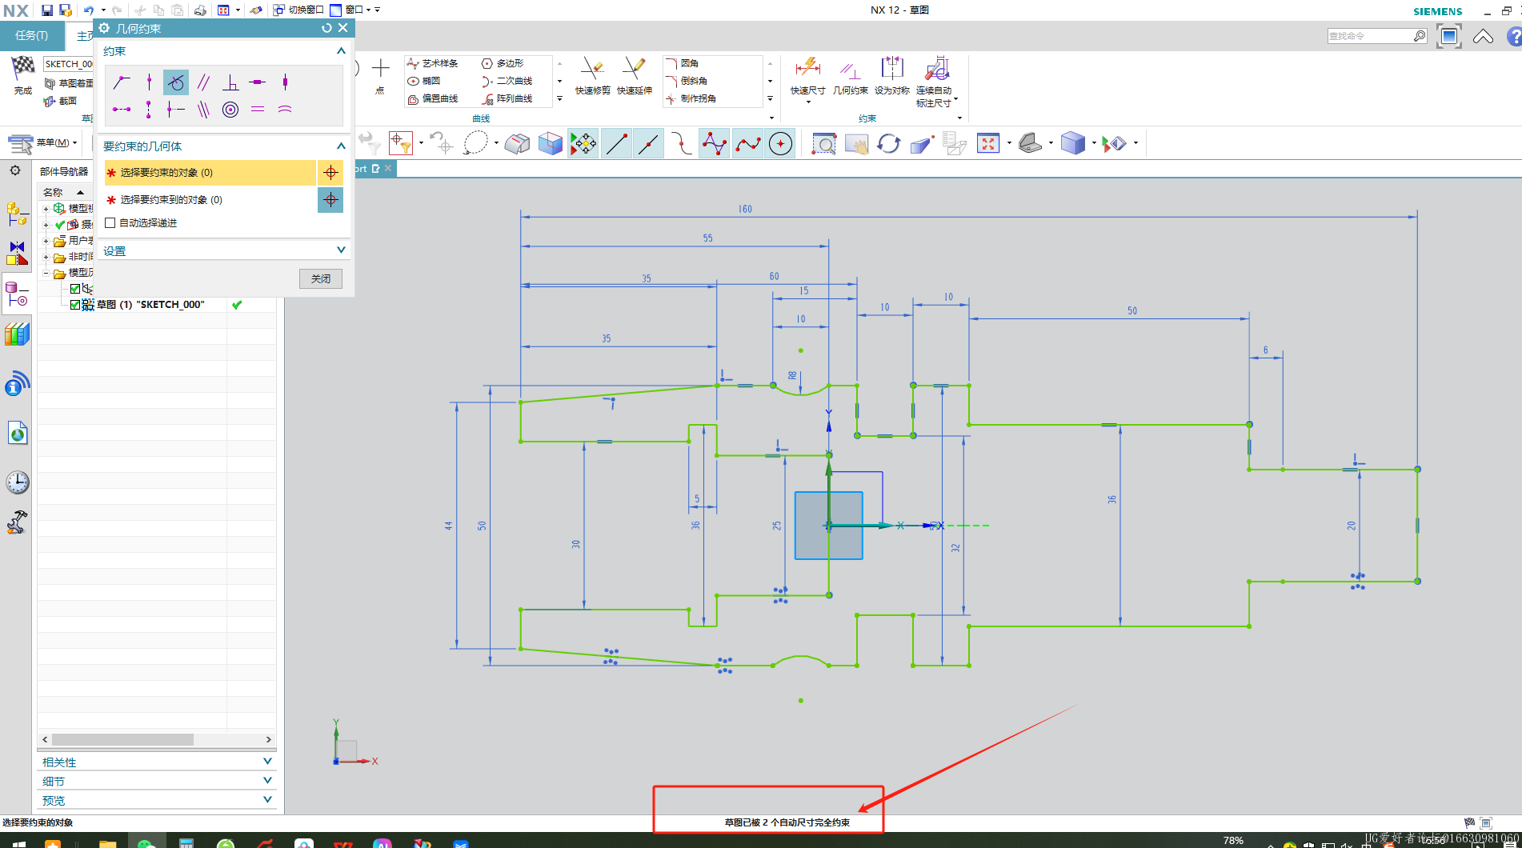Open the Reuse Library sidebar icon
Viewport: 1522px width, 848px height.
click(x=17, y=334)
